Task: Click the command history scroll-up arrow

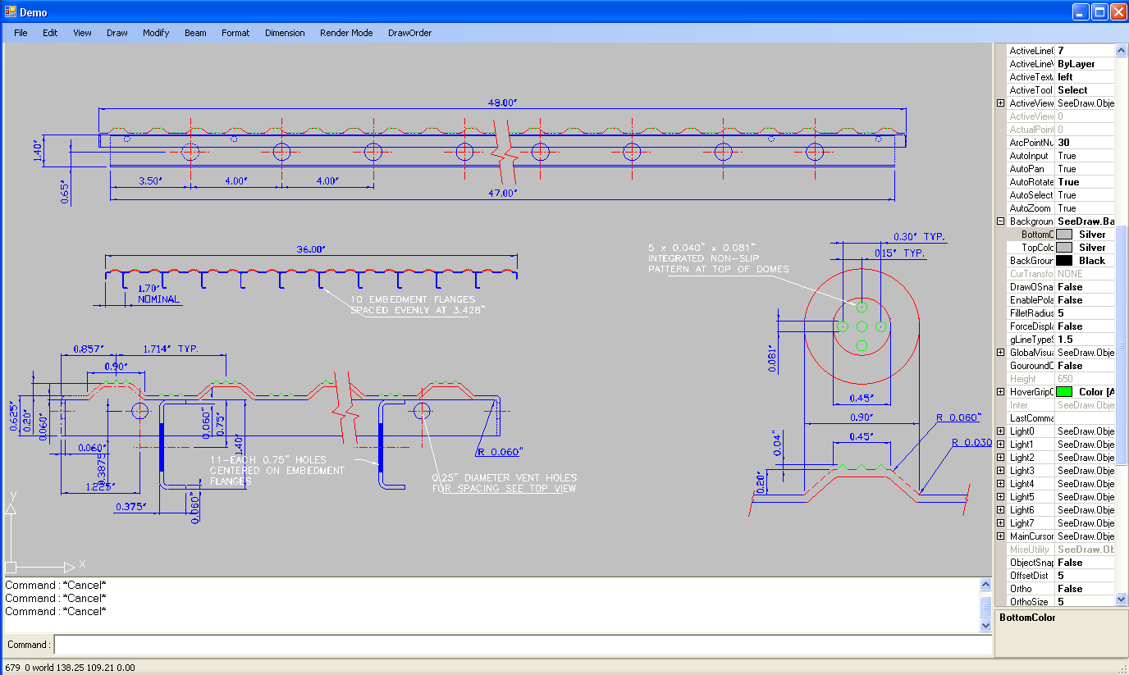Action: pyautogui.click(x=985, y=585)
